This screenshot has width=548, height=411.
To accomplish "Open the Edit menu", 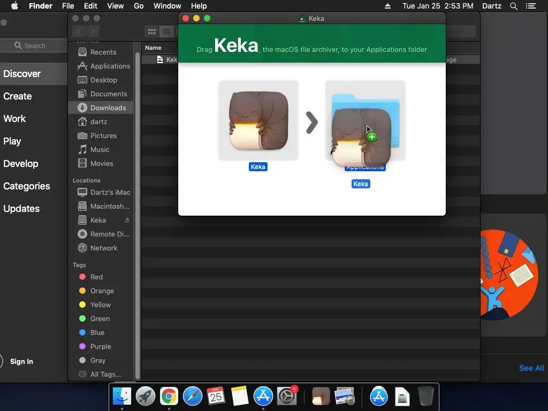I will point(90,6).
